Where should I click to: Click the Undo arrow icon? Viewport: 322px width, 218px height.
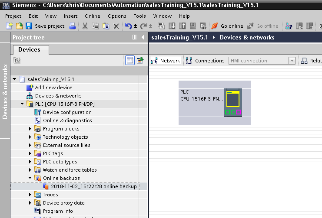click(128, 26)
